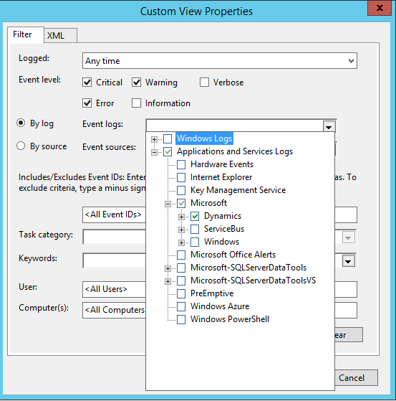Select the Windows PowerShell tree label
Screen dimensions: 396x401
(230, 319)
